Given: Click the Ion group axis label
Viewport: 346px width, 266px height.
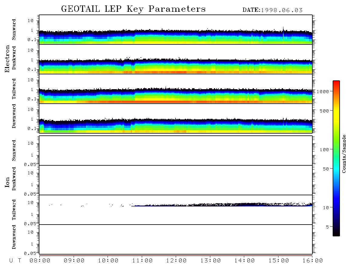Looking at the screenshot, I should pos(7,182).
